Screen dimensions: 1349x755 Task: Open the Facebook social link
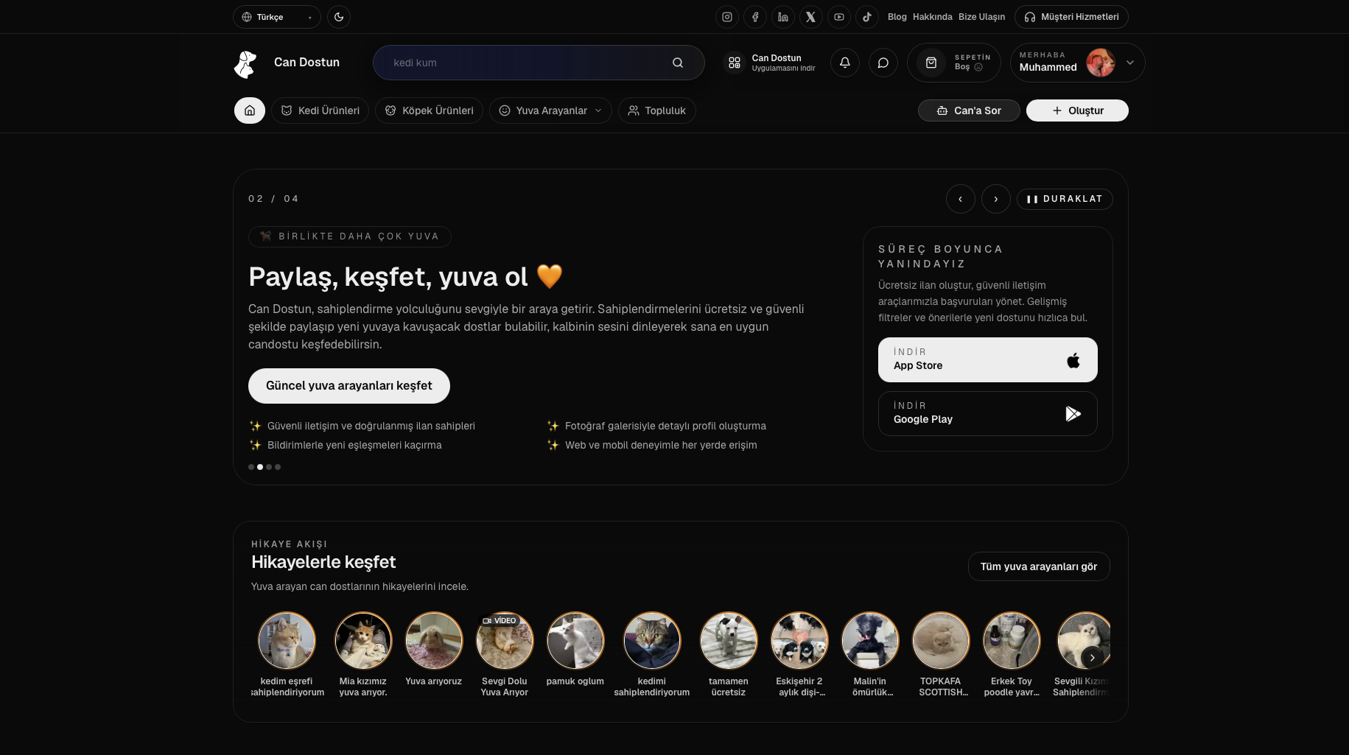click(x=754, y=17)
